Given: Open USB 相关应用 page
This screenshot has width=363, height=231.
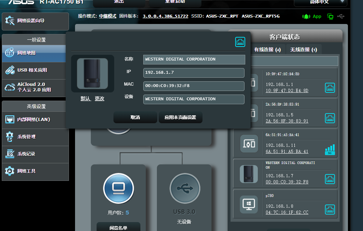Looking at the screenshot, I should [x=34, y=70].
